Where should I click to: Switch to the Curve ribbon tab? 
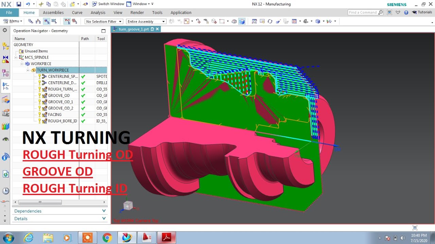[77, 13]
